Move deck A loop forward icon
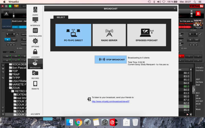 pos(14,45)
